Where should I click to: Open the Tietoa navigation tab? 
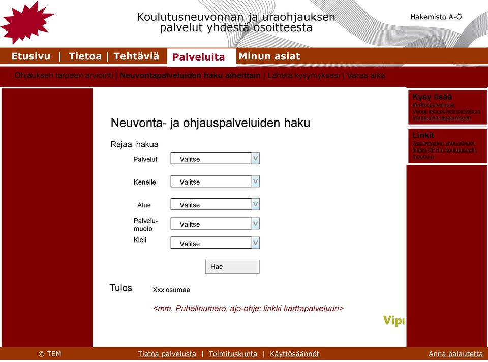[x=85, y=56]
